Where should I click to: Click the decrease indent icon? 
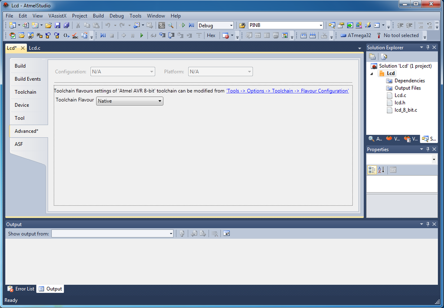[x=400, y=25]
